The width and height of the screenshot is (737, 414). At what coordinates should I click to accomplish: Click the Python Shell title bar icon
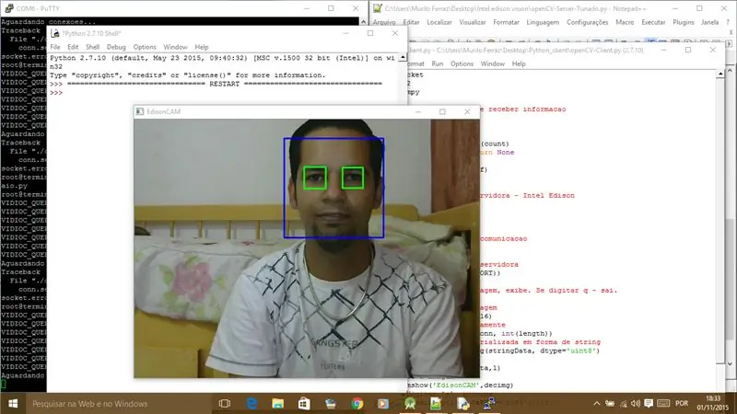[55, 33]
